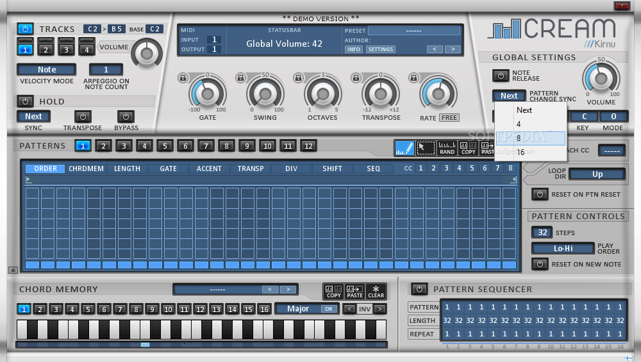The height and width of the screenshot is (362, 641).
Task: Choose 4 from sync dropdown list
Action: 531,124
